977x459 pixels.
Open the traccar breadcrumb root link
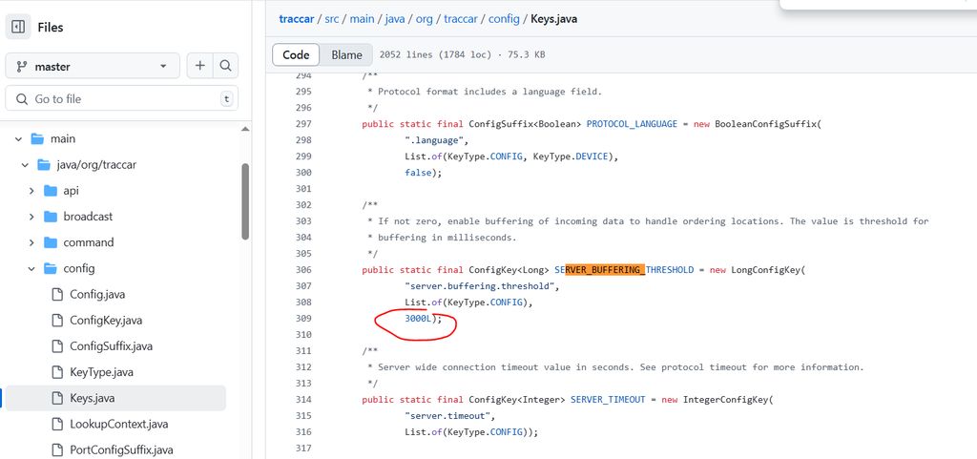click(298, 18)
